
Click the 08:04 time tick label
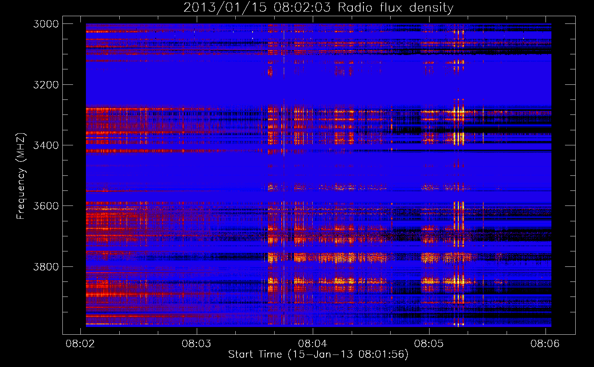pos(312,344)
